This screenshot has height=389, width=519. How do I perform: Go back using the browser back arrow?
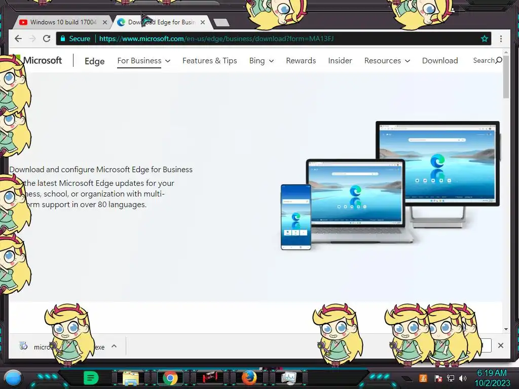pyautogui.click(x=18, y=38)
